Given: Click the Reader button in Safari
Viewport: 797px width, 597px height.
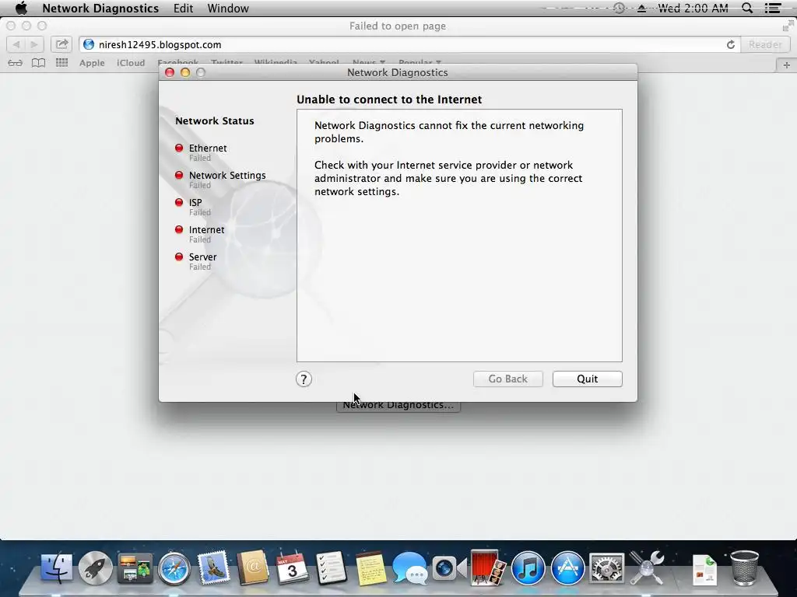Looking at the screenshot, I should [x=765, y=44].
